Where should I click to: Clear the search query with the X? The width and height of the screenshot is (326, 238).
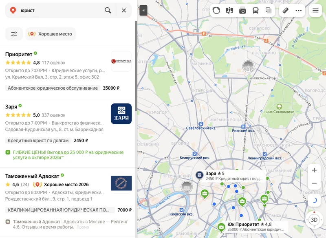coord(124,11)
